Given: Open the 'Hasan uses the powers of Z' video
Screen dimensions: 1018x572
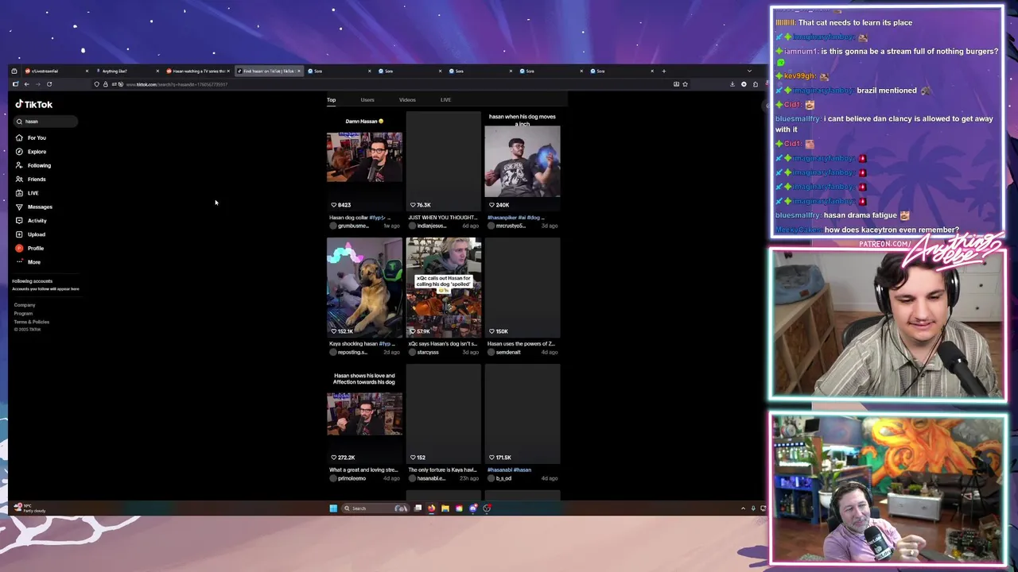Looking at the screenshot, I should click(523, 288).
